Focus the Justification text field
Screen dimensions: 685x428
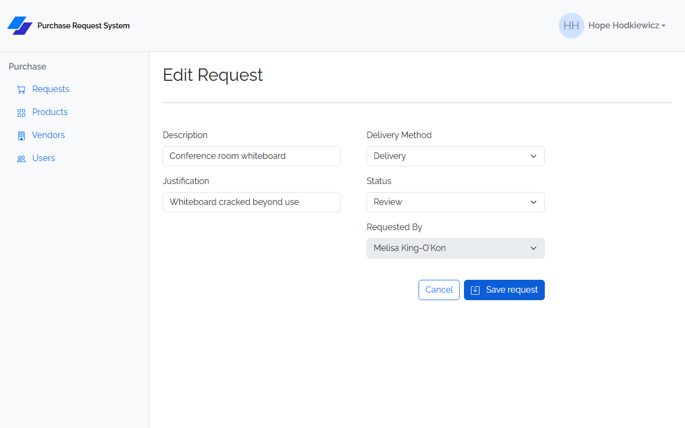[x=252, y=202]
